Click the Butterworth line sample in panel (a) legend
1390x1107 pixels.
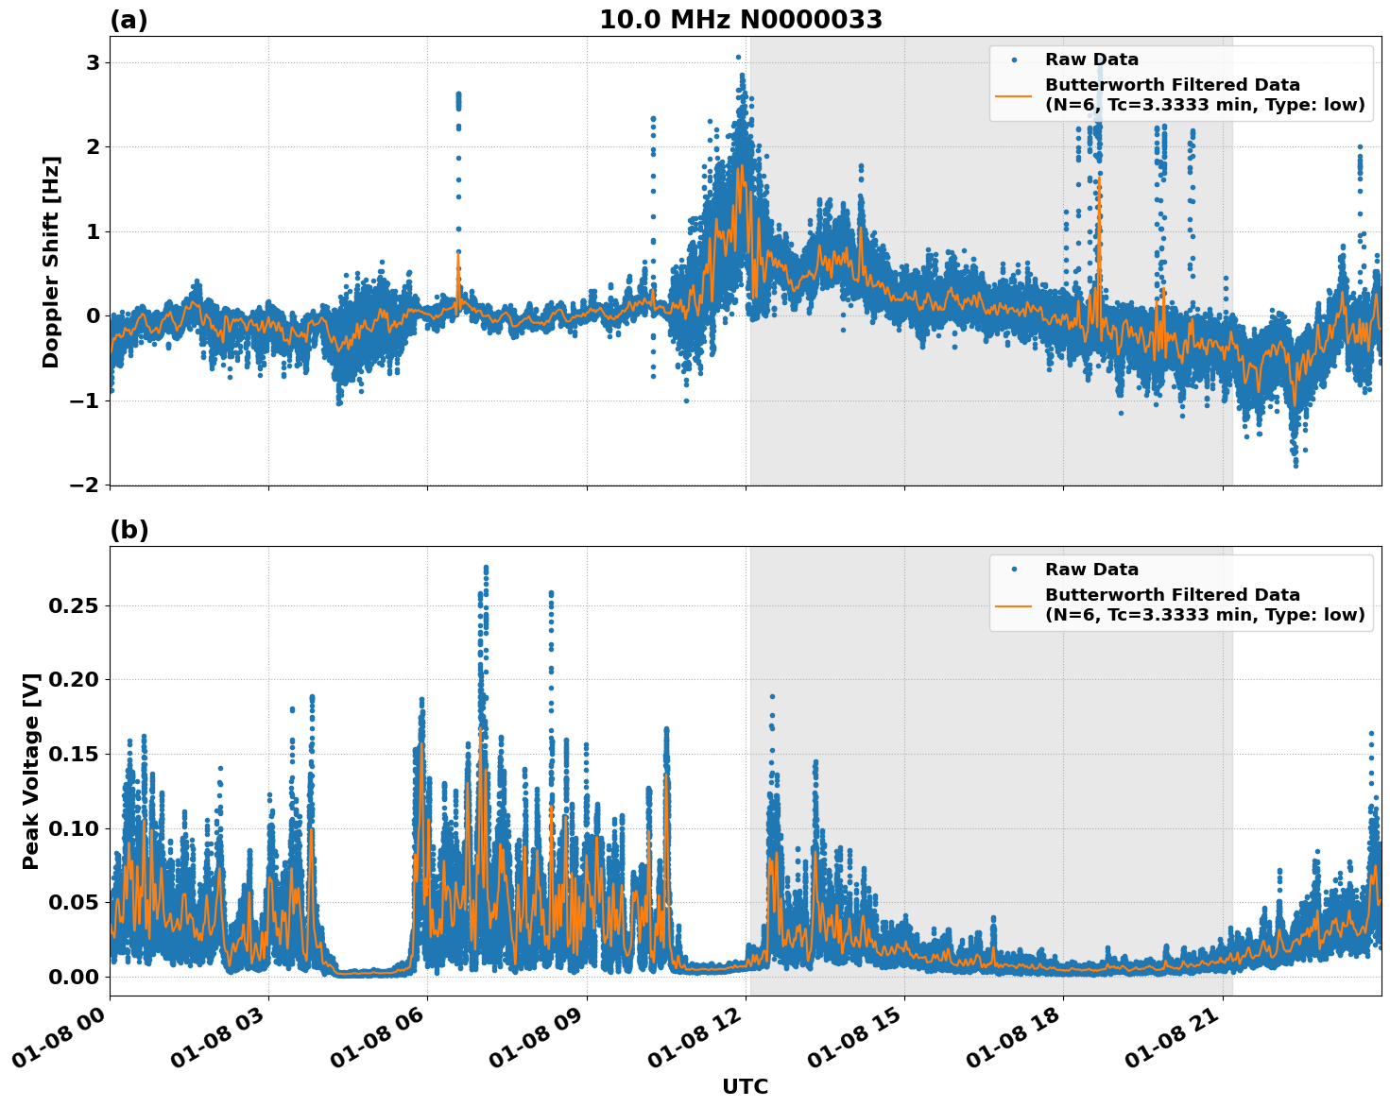(x=1015, y=98)
